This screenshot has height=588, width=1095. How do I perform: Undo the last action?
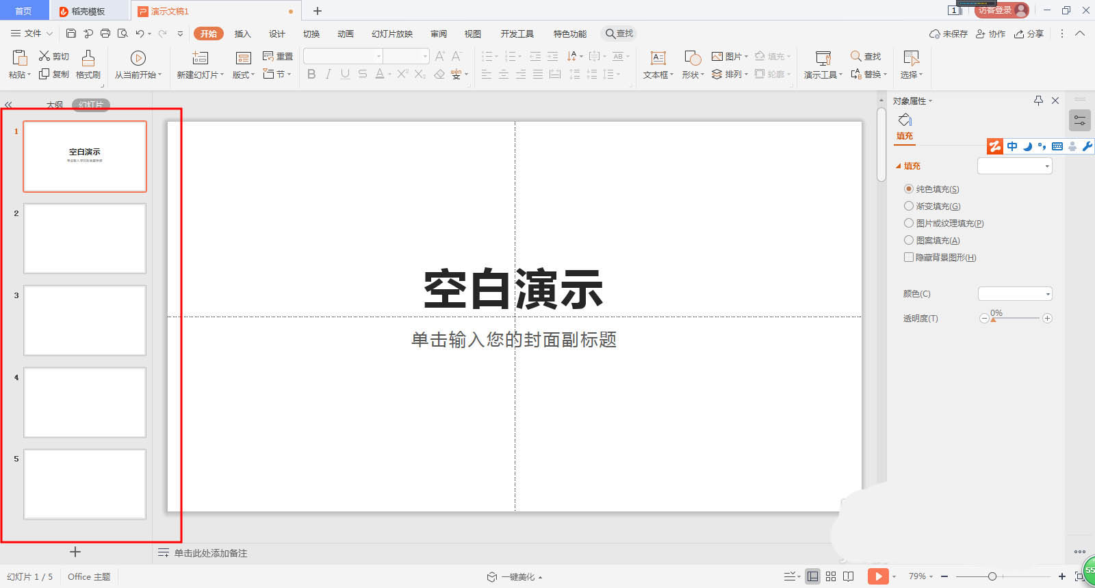(x=140, y=34)
